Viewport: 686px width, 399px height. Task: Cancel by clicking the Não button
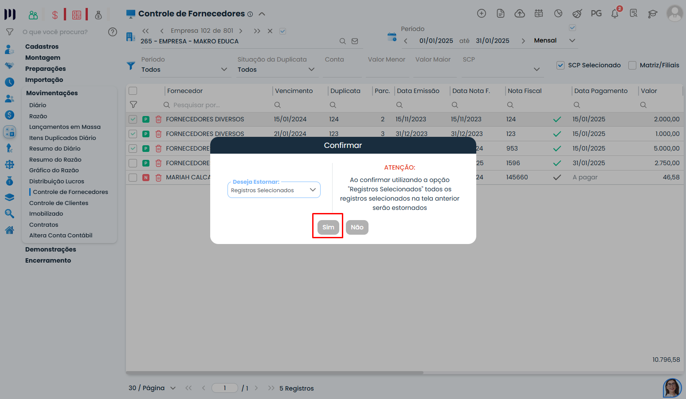[357, 227]
